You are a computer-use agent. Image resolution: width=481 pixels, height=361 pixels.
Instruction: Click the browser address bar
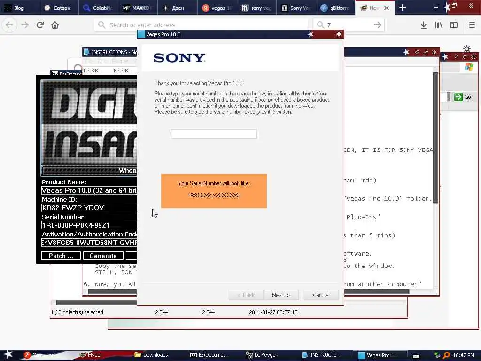[x=201, y=25]
